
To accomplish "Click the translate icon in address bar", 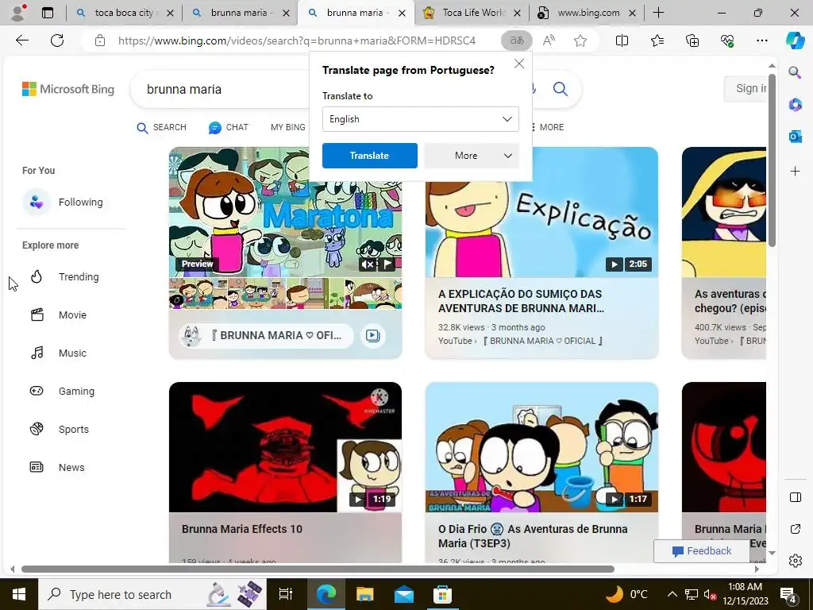I will 516,41.
